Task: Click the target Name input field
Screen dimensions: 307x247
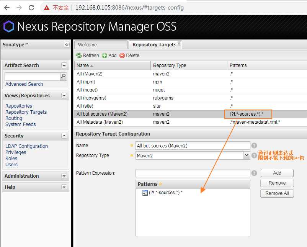Action: [193, 146]
